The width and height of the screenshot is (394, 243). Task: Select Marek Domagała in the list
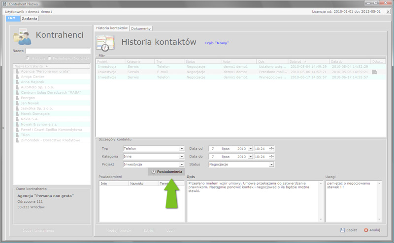(52, 114)
